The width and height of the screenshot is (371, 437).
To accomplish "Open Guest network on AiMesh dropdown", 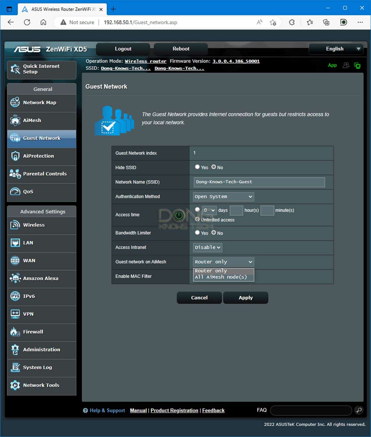I will pyautogui.click(x=224, y=262).
